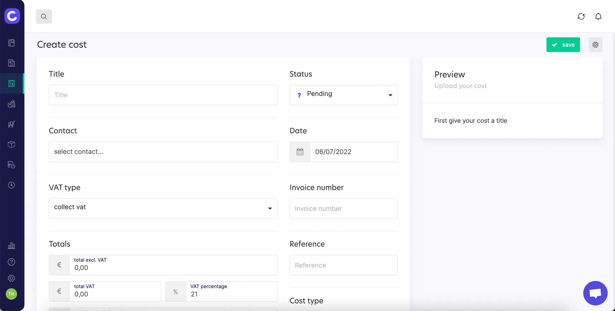Click the notification bell icon
Screen dimensions: 615x311
(598, 17)
